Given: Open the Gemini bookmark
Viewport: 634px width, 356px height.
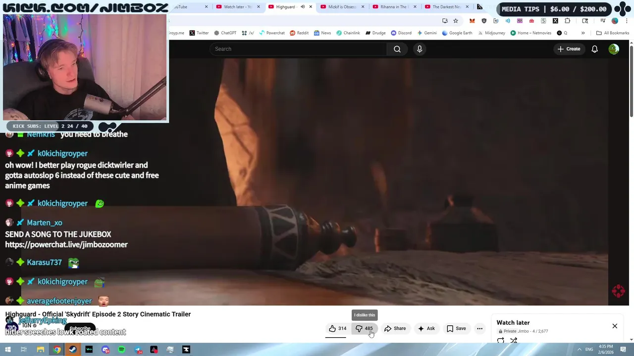Looking at the screenshot, I should (x=426, y=33).
